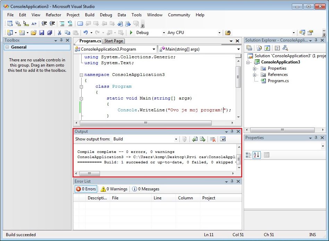Select the Program.cs editor tab
Screen dimensions: 329x241
[90, 41]
